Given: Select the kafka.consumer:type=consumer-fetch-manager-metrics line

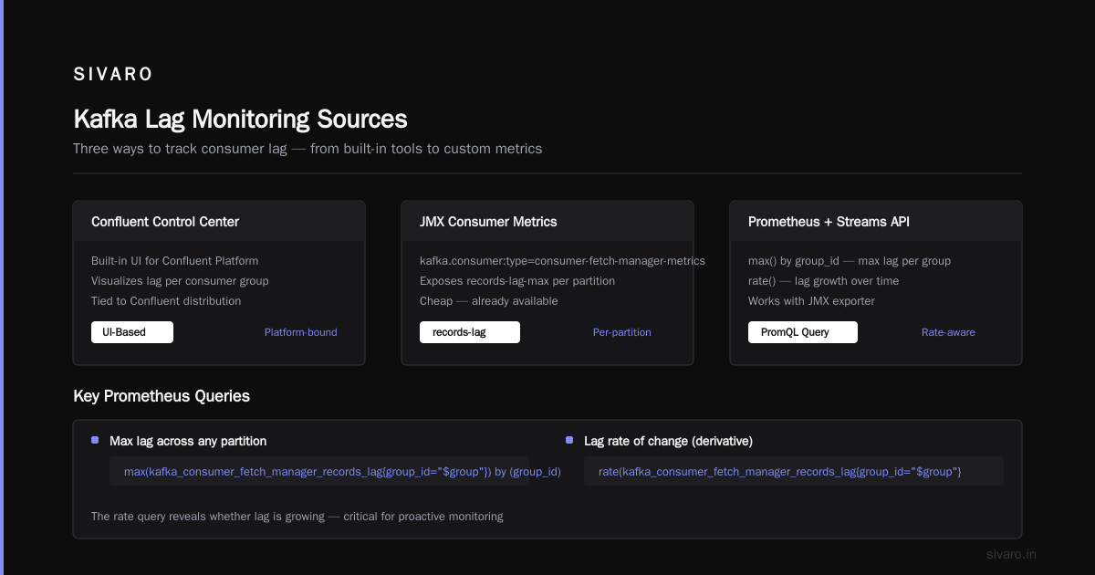Looking at the screenshot, I should click(x=562, y=261).
